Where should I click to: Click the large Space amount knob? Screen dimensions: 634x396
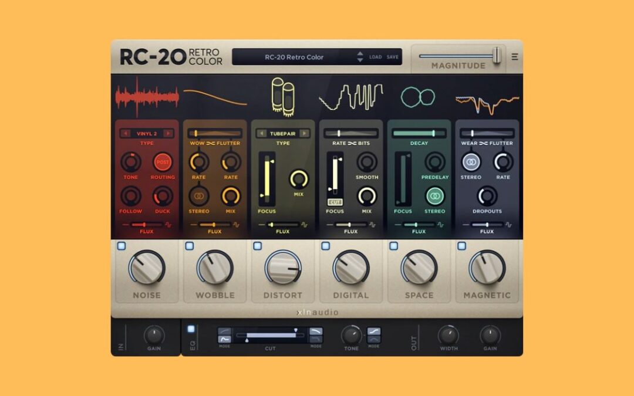pos(419,269)
